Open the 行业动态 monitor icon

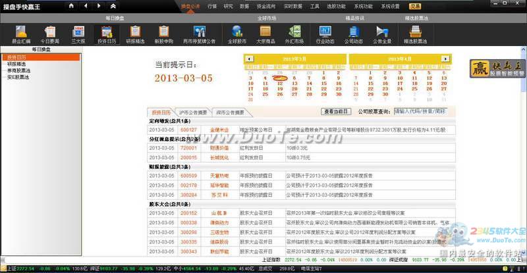click(325, 35)
